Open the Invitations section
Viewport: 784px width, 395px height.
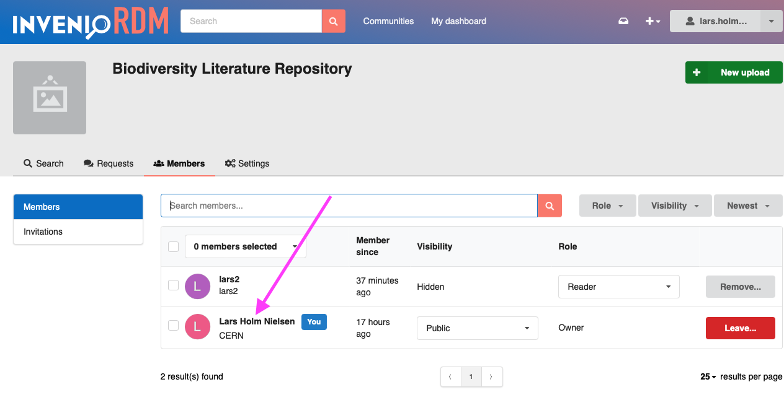click(43, 232)
